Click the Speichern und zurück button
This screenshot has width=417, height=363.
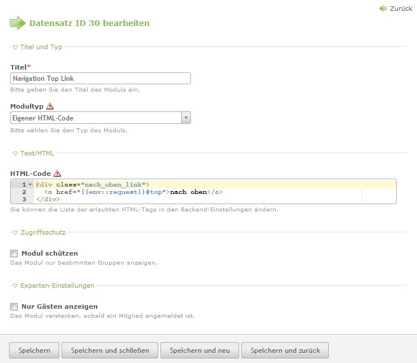(285, 351)
